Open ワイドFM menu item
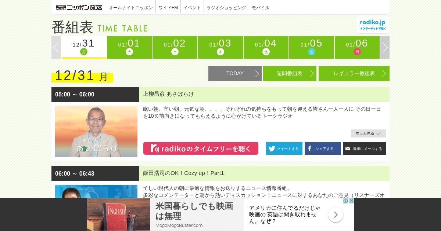Viewport: 441px width, 231px height. [168, 8]
